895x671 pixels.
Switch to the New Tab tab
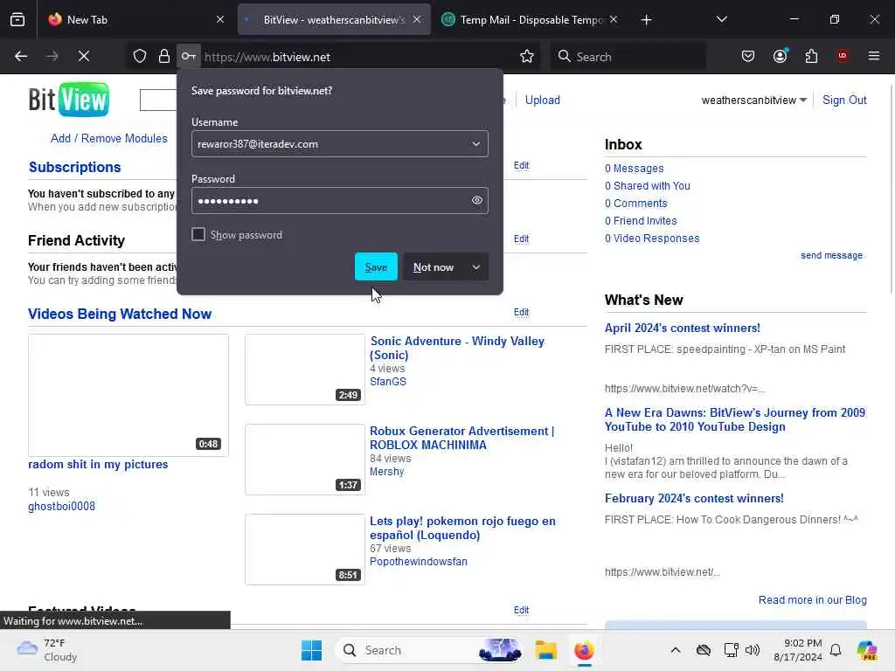click(137, 19)
